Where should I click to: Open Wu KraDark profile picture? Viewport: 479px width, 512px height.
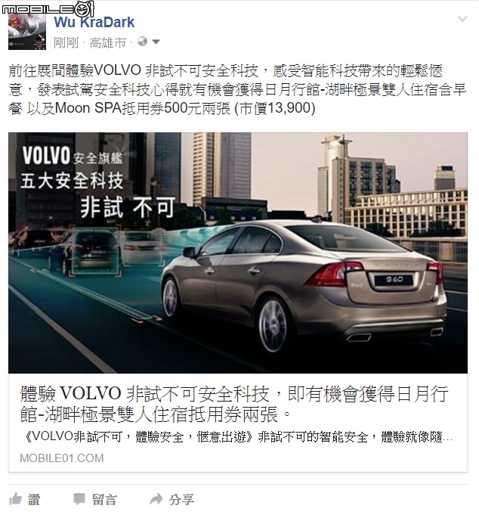point(27,32)
